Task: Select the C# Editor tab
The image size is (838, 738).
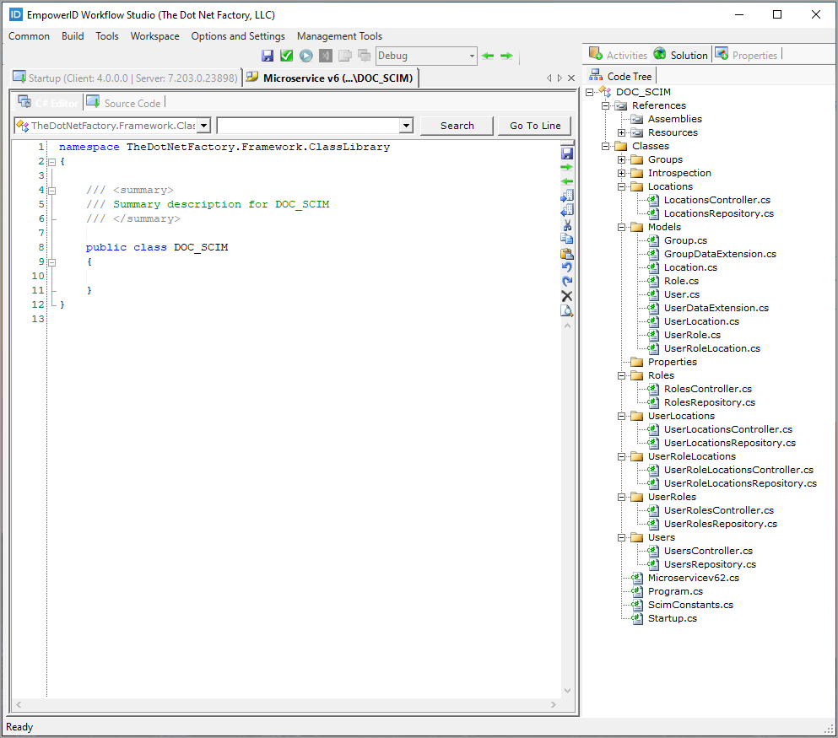Action: coord(56,103)
